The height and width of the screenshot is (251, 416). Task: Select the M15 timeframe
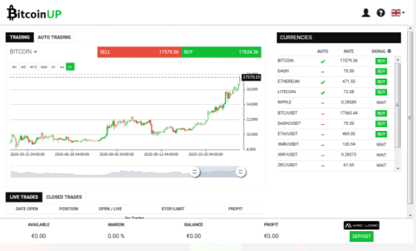pos(33,67)
